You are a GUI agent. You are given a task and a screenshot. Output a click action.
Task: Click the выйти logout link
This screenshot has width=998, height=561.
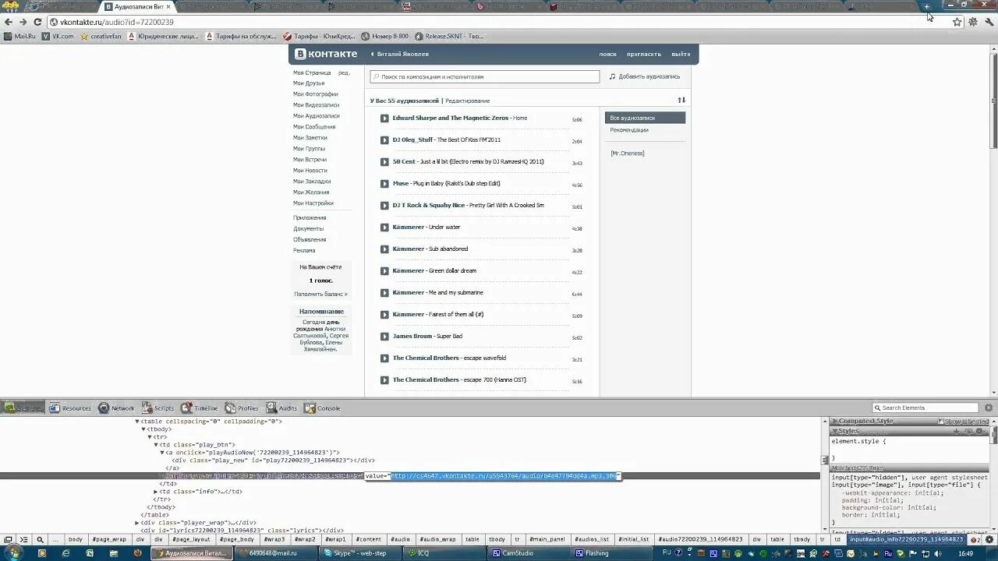click(x=681, y=55)
